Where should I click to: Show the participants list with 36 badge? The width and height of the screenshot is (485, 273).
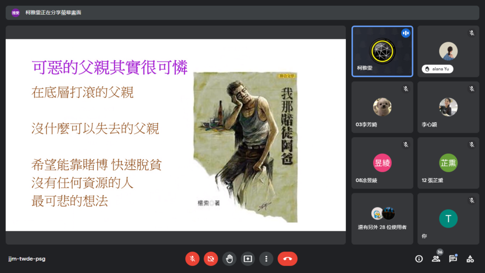point(436,259)
